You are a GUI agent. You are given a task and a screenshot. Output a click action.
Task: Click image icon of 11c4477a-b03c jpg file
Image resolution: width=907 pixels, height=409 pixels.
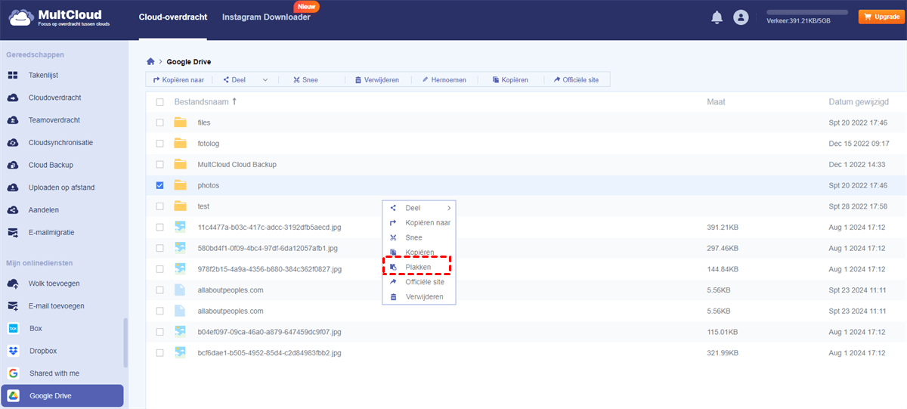180,227
